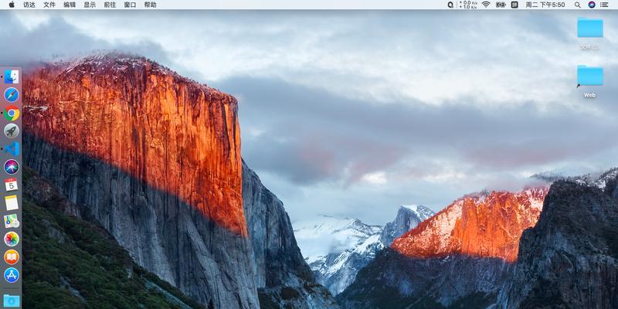Screen dimensions: 618x309
Task: Open the 文件 menu
Action: (x=49, y=5)
